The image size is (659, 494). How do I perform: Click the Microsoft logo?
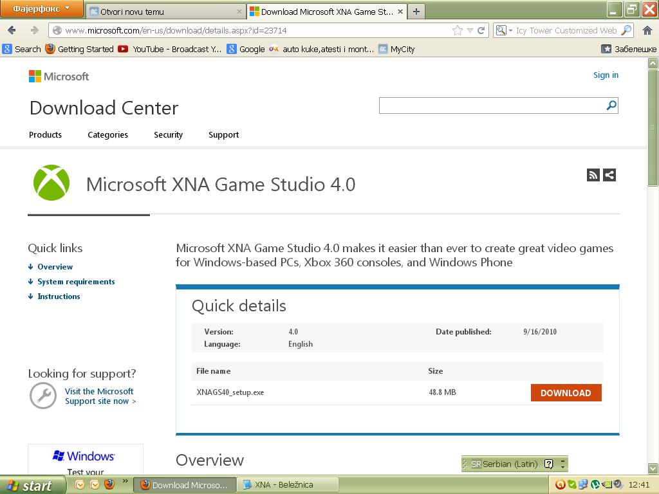tap(59, 77)
